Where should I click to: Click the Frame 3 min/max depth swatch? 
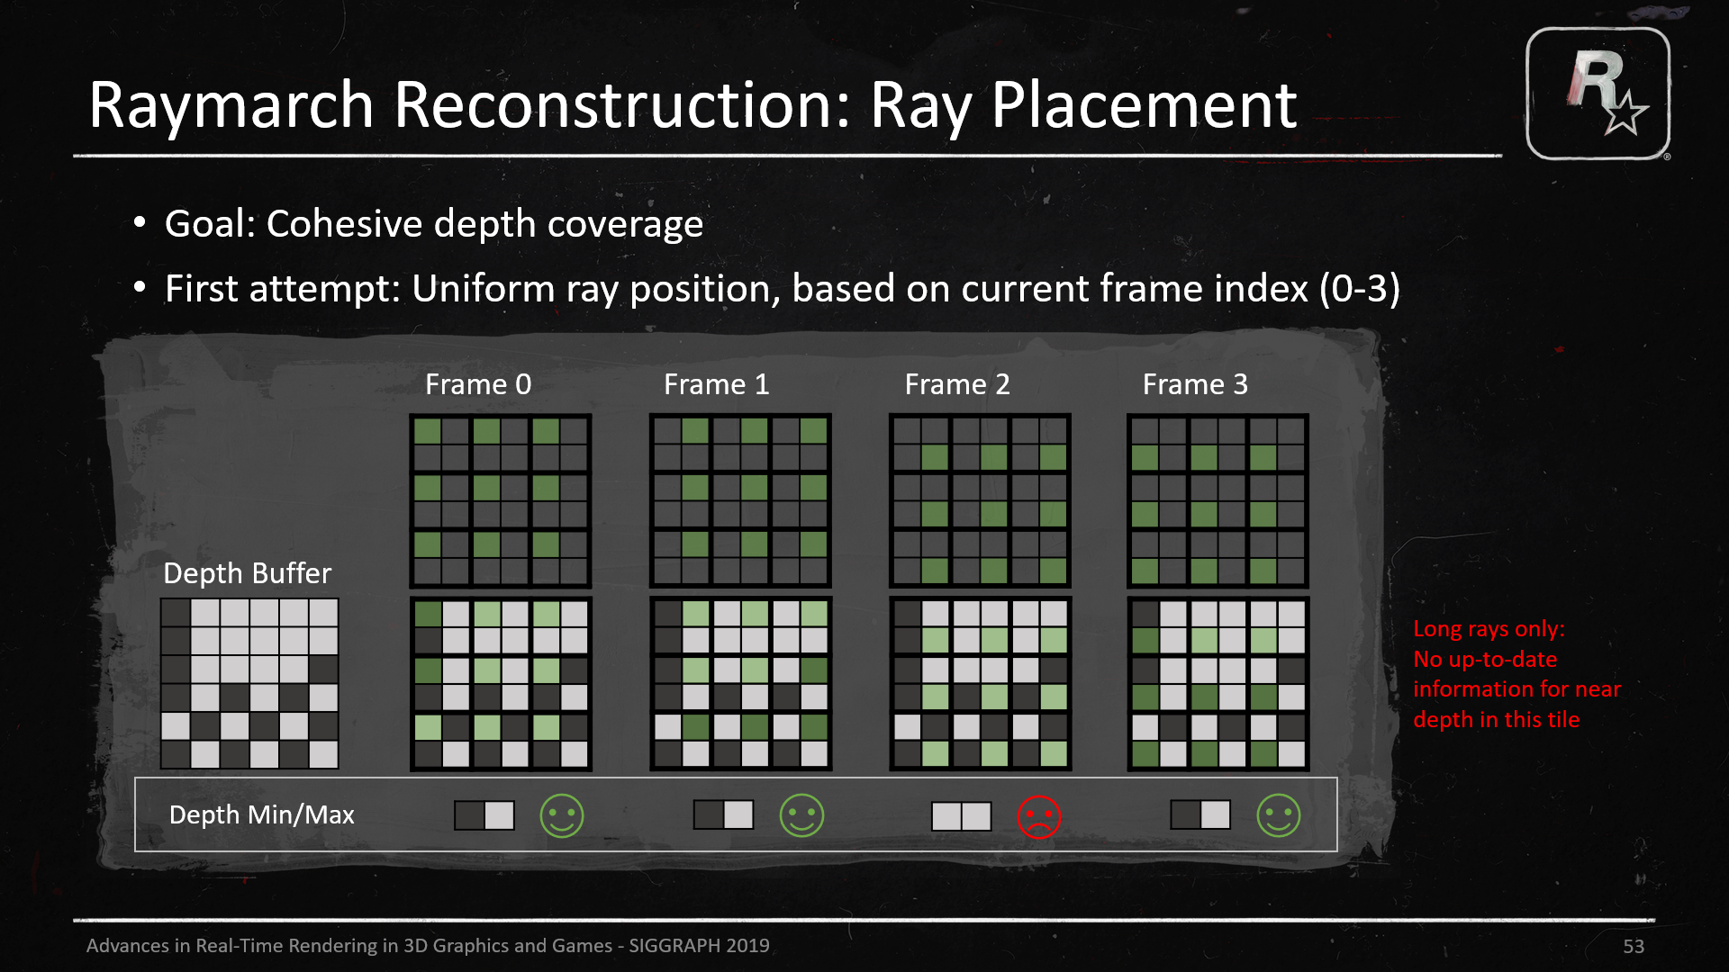(x=1200, y=815)
